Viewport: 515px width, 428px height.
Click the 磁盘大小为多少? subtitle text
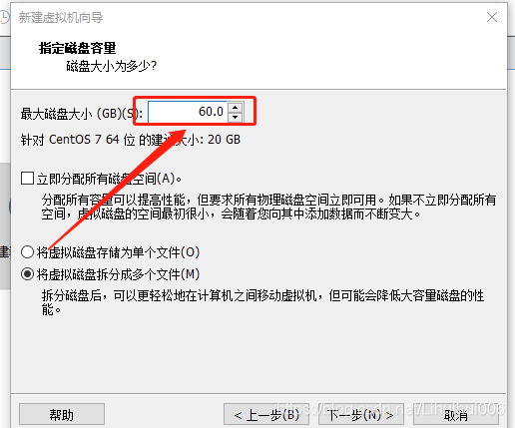click(x=112, y=66)
